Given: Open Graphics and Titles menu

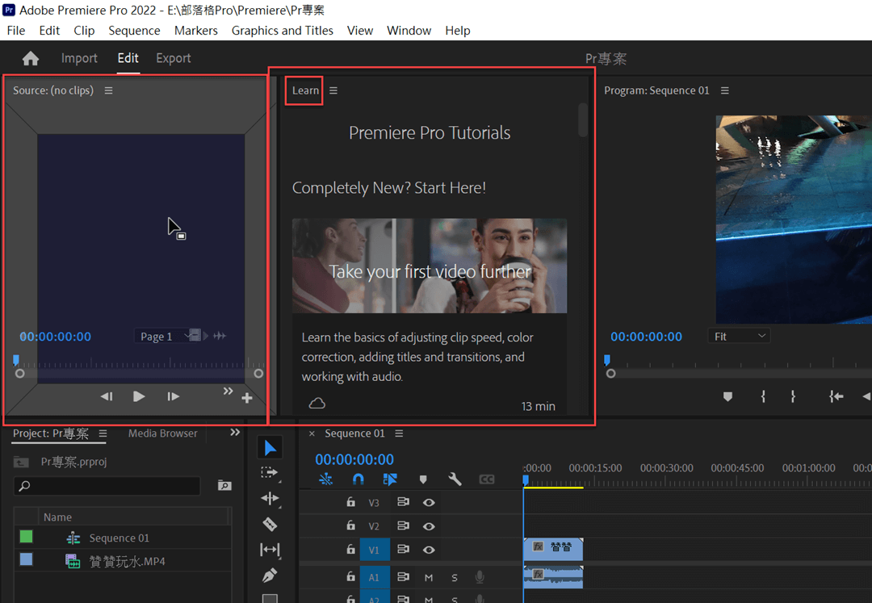Looking at the screenshot, I should 283,31.
